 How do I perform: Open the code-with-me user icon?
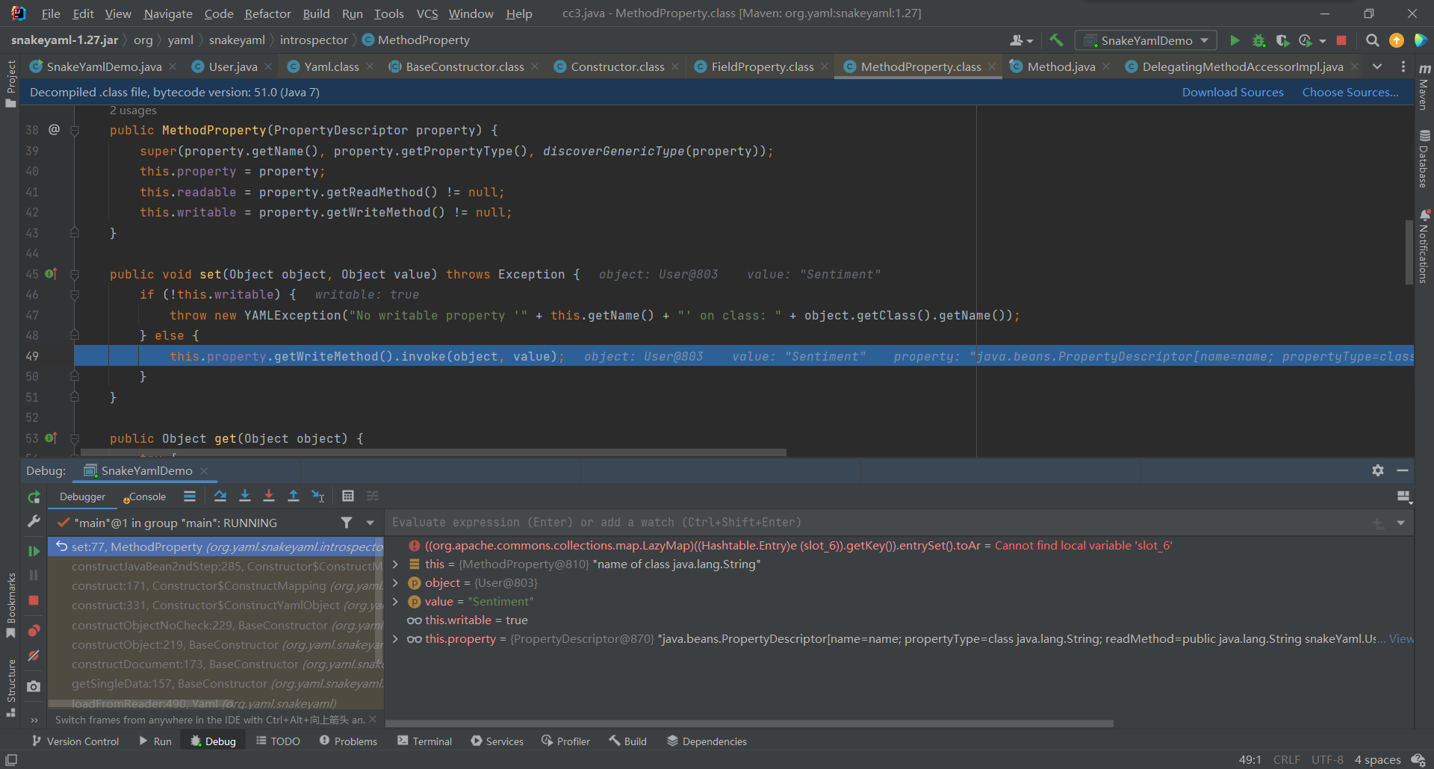click(x=1021, y=40)
